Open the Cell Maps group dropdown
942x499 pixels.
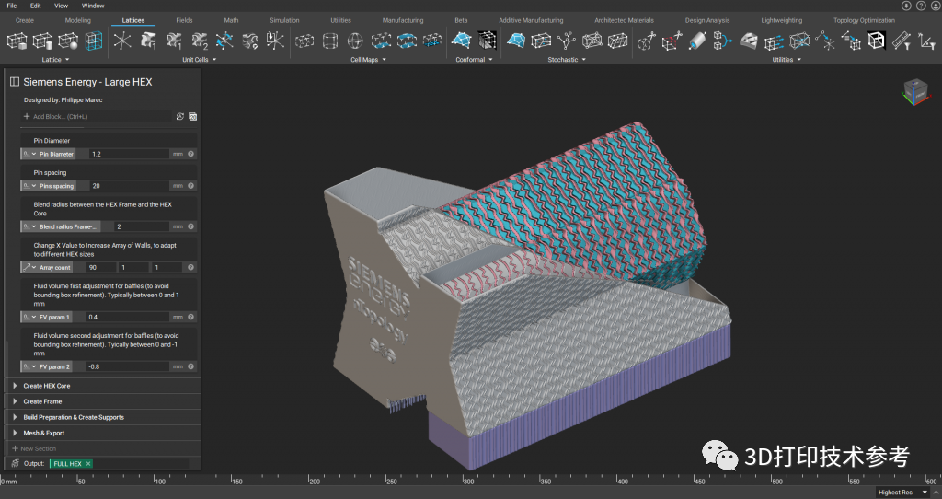[368, 60]
